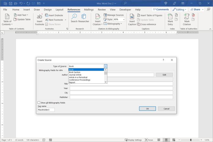Viewport: 213px width, 142px height.
Task: Open the Layout ribbon tab
Action: [x=59, y=9]
